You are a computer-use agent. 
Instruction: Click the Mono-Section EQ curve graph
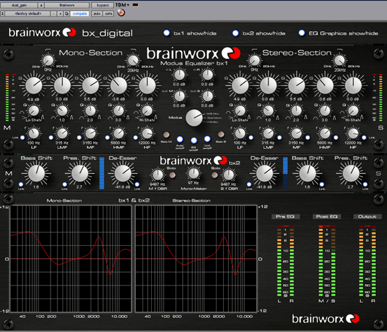click(71, 259)
